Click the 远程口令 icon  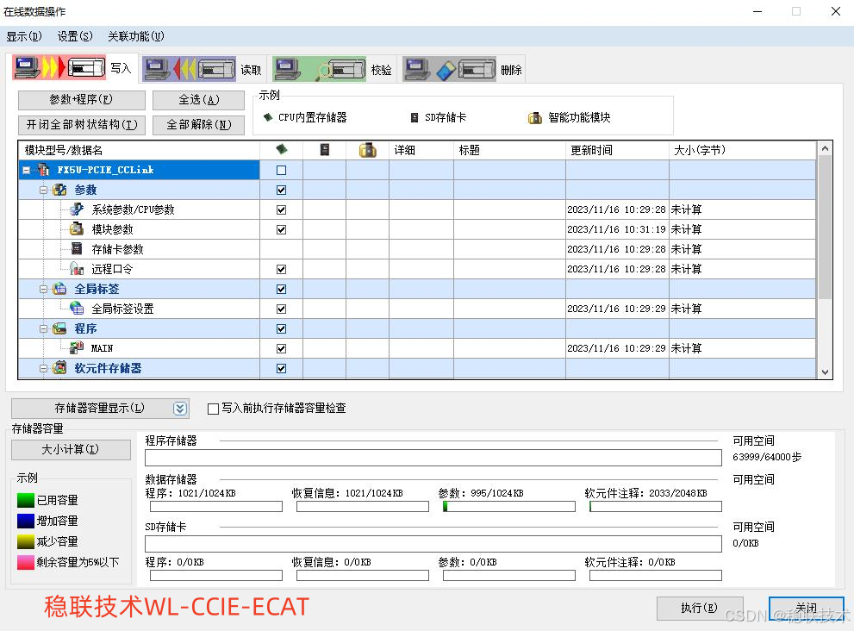coord(77,269)
